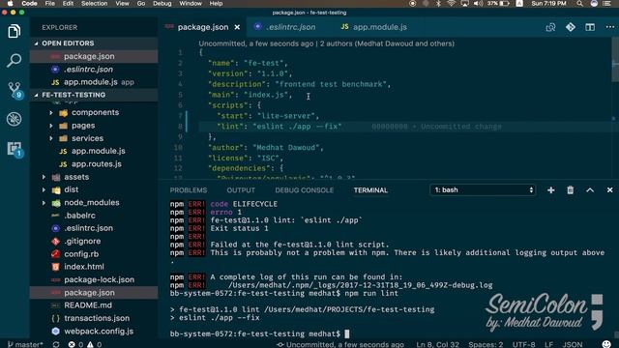Select the TERMINAL panel tab
The image size is (619, 348).
click(370, 190)
